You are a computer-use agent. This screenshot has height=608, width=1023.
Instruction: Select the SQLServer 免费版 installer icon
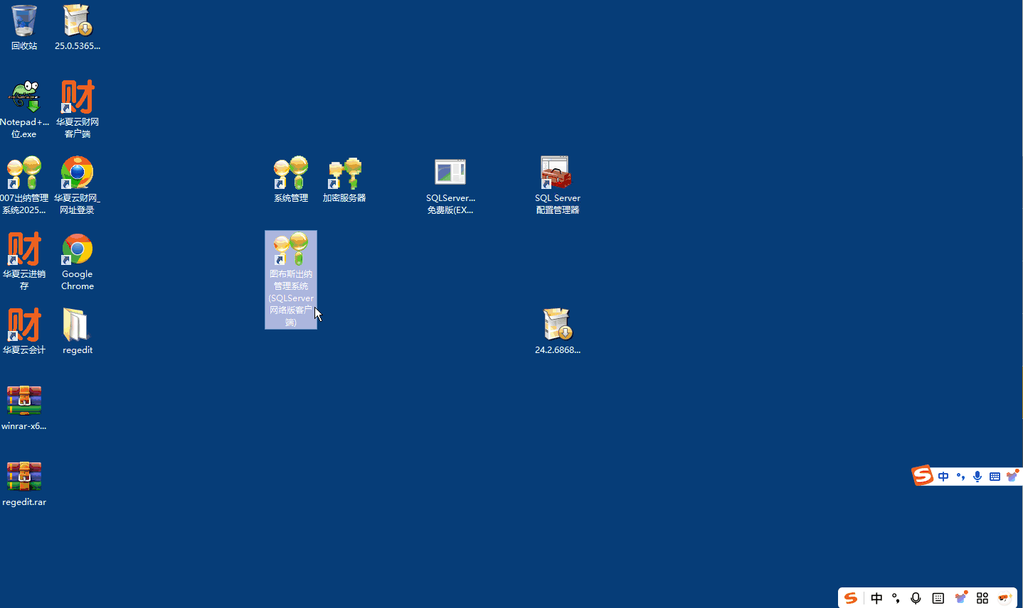pos(450,174)
